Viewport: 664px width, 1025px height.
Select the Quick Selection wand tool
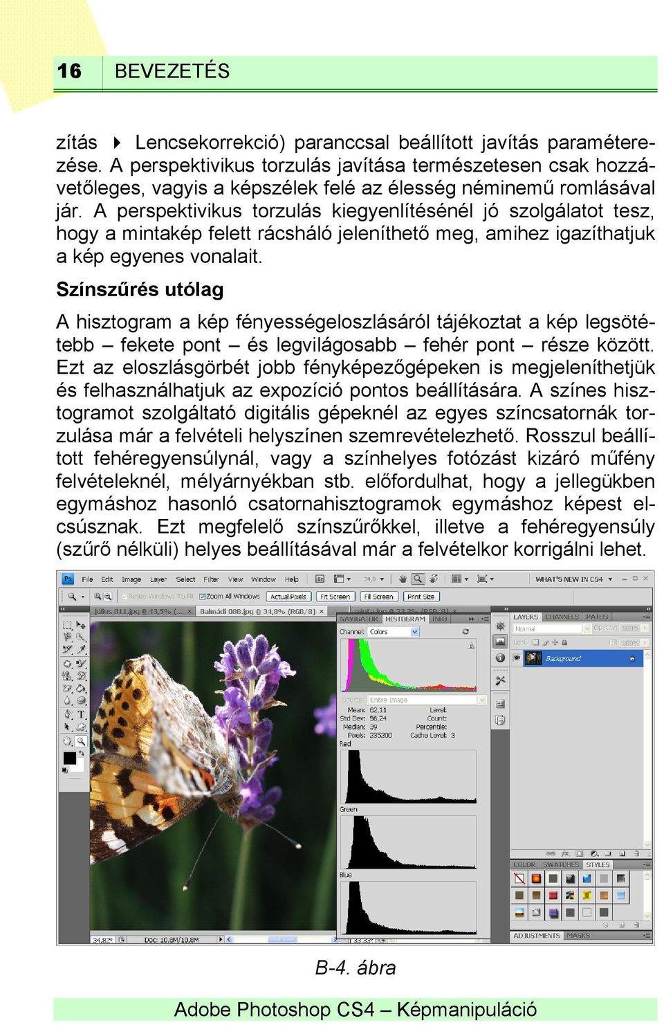click(81, 637)
